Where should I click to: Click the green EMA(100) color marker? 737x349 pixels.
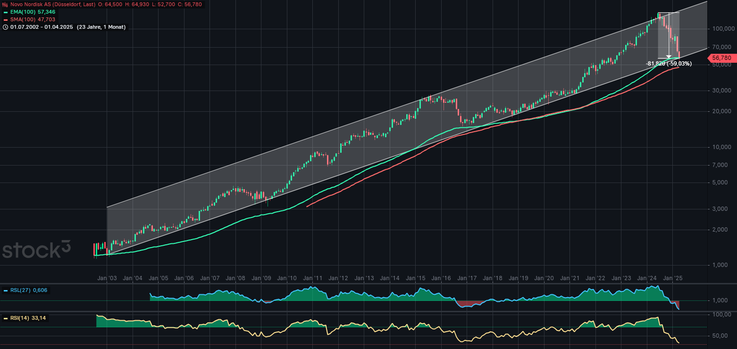point(5,12)
